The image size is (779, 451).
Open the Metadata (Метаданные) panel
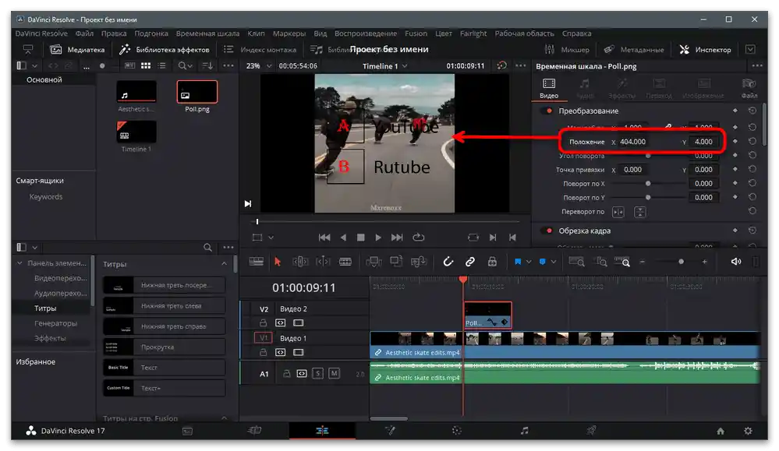(634, 50)
